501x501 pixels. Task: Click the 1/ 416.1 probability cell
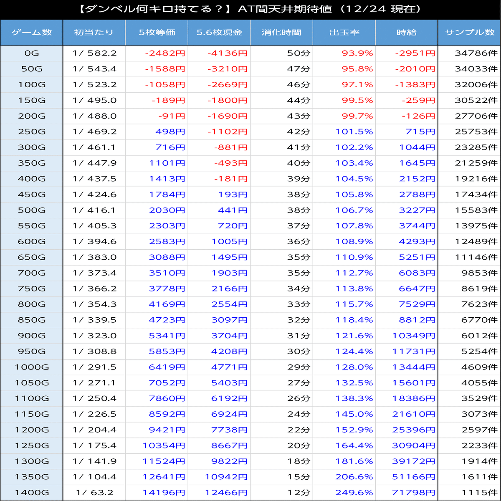tap(94, 210)
